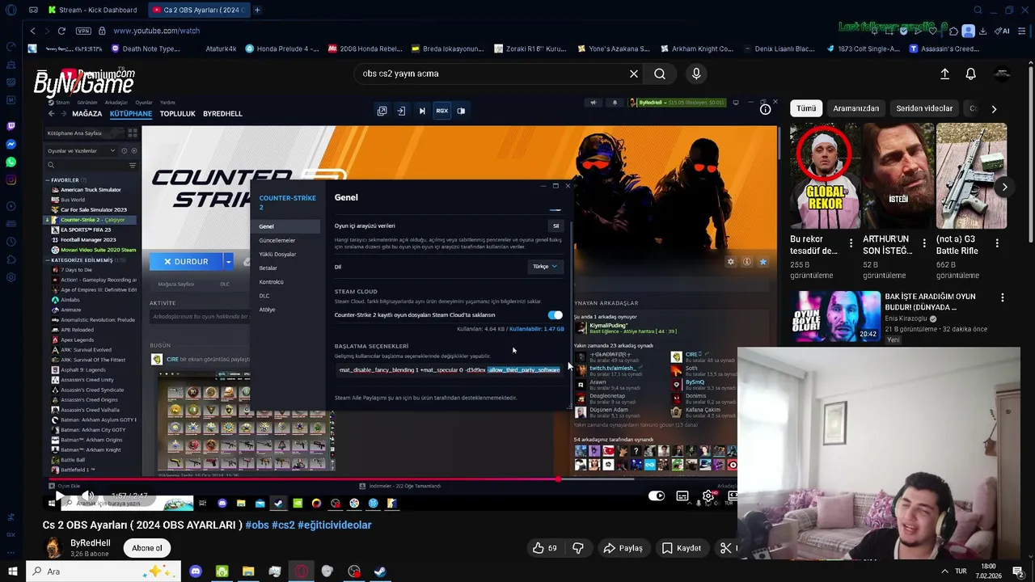The image size is (1035, 582).
Task: Open the Arkham Knight bookmark
Action: point(695,48)
